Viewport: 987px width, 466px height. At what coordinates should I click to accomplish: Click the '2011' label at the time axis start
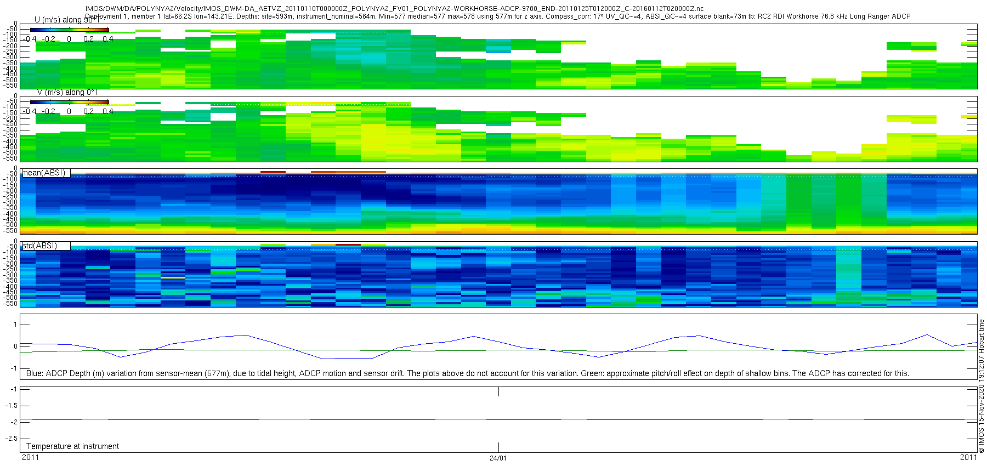pos(30,457)
